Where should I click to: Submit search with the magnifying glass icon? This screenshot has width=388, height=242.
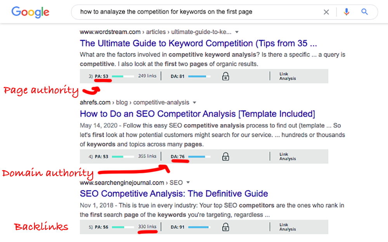point(364,12)
